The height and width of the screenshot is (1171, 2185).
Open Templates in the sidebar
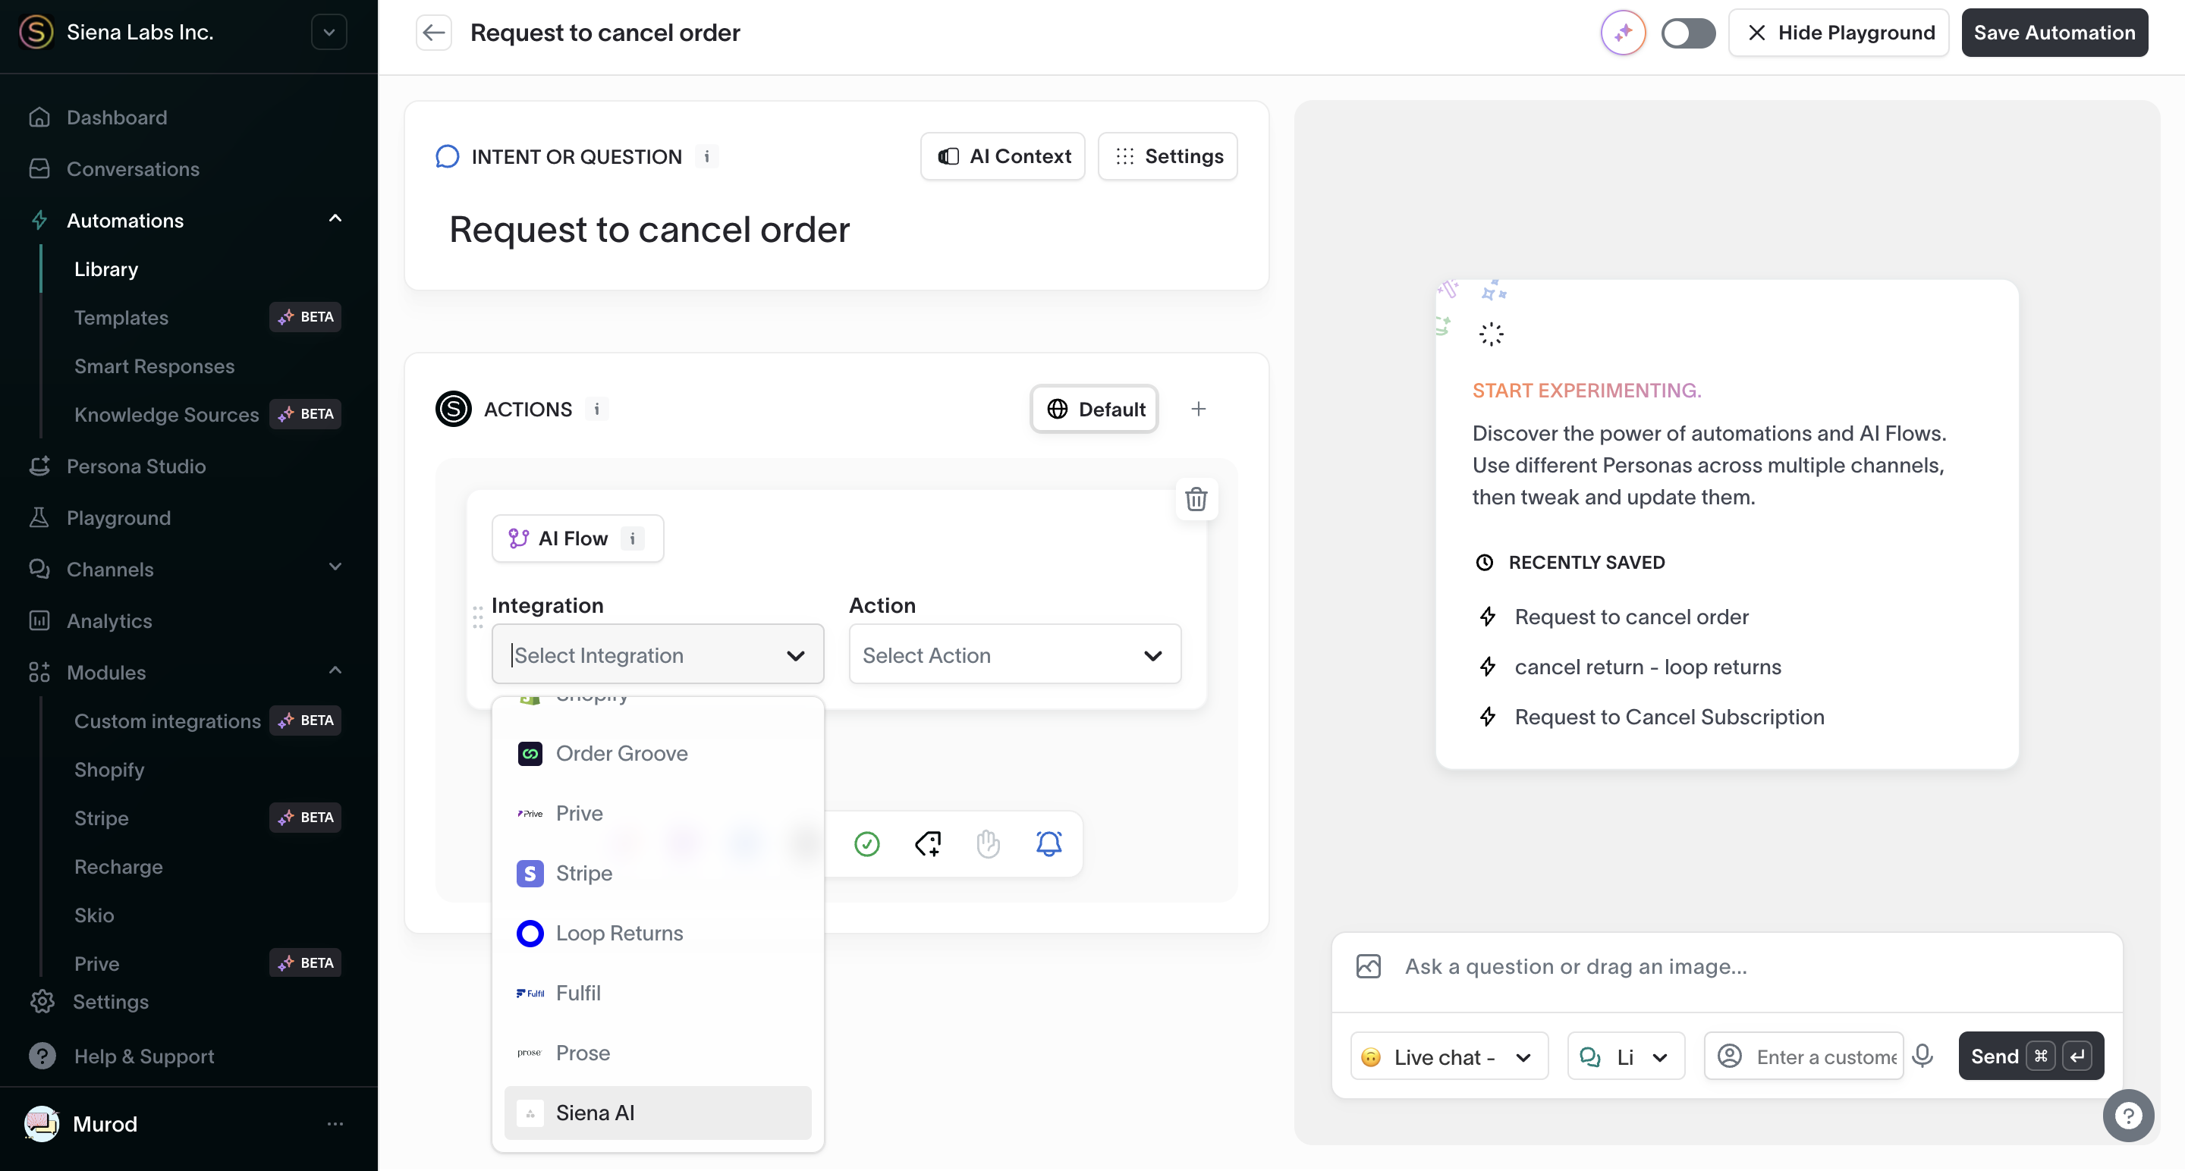click(x=121, y=317)
